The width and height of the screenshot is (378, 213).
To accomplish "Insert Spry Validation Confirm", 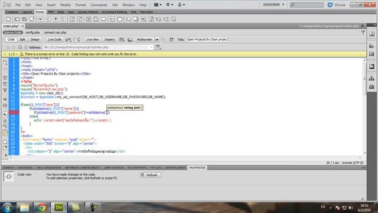I will (x=166, y=19).
